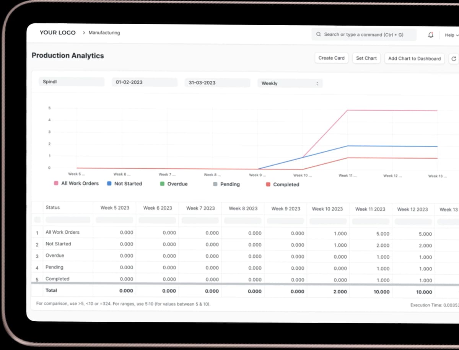The height and width of the screenshot is (350, 459).
Task: Click Total Week 10 value 2.000
Action: 340,292
